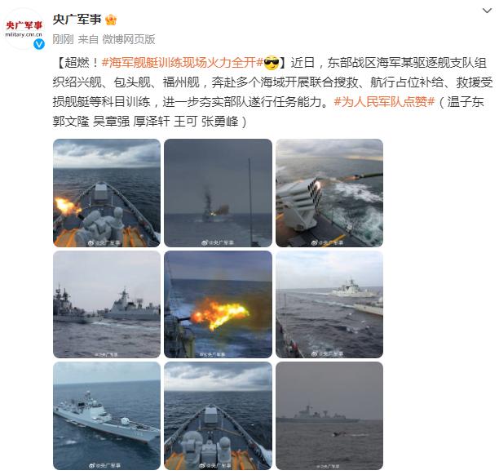Click the sunglasses emoji in post

(x=272, y=63)
